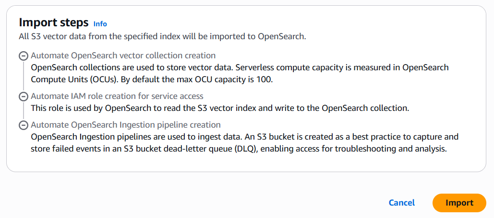Select the 'Automate OpenSearch Ingestion pipeline creation' title
This screenshot has height=218, width=494.
point(125,125)
